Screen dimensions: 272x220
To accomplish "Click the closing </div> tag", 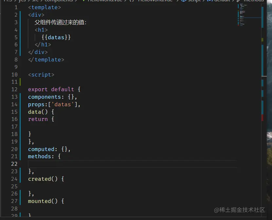I will [x=38, y=52].
